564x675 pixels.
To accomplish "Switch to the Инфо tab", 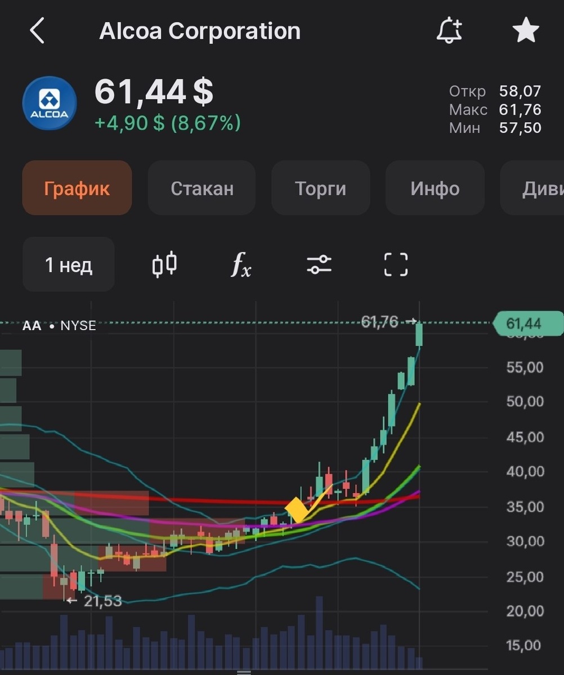I will tap(435, 188).
